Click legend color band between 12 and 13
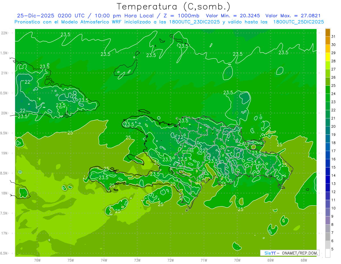This screenshot has height=264, width=341. [328, 188]
